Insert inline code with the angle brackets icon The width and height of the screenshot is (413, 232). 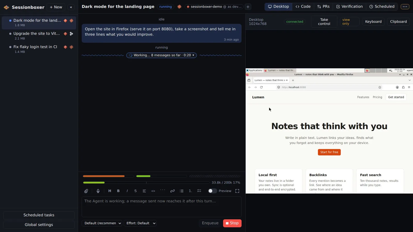pyautogui.click(x=153, y=191)
